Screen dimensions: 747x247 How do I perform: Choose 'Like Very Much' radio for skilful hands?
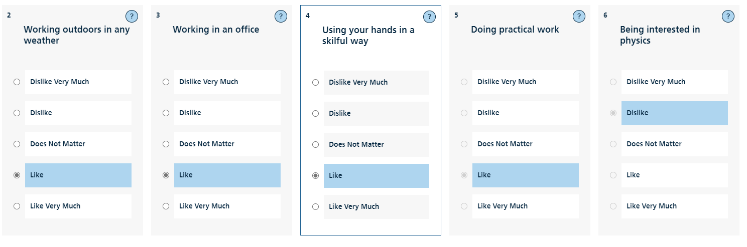315,206
